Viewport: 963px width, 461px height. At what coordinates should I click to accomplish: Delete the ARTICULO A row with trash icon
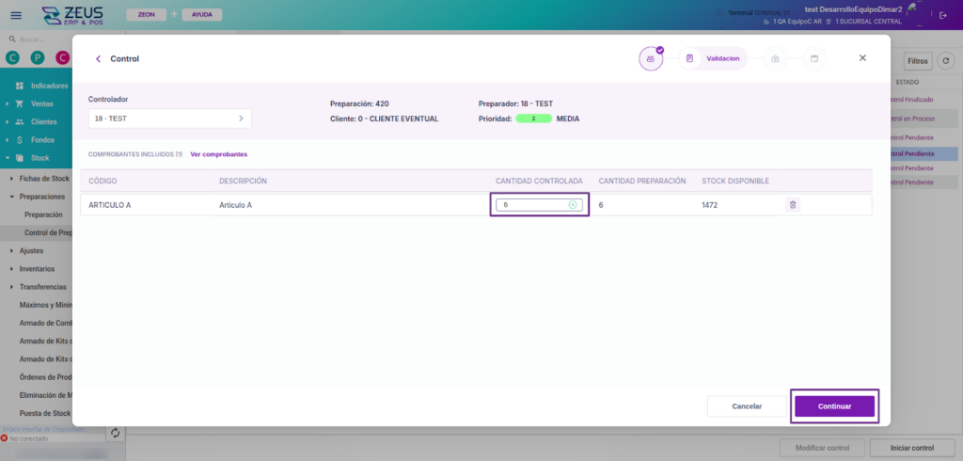793,205
